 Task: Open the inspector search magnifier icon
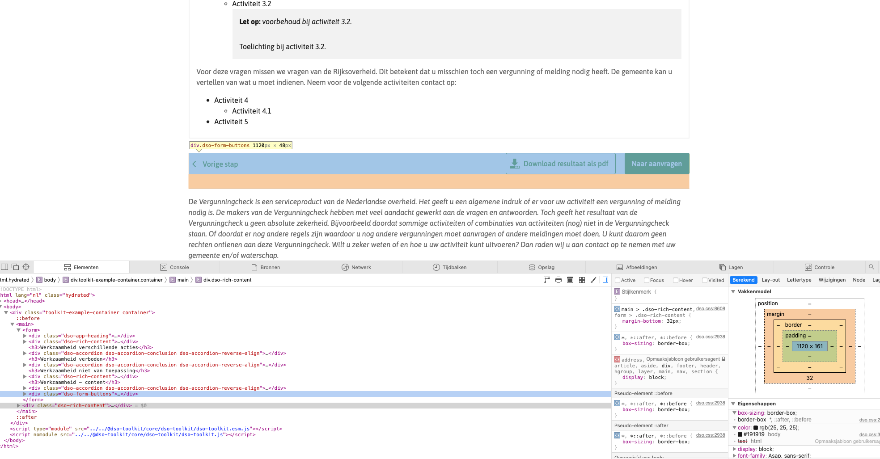(872, 267)
